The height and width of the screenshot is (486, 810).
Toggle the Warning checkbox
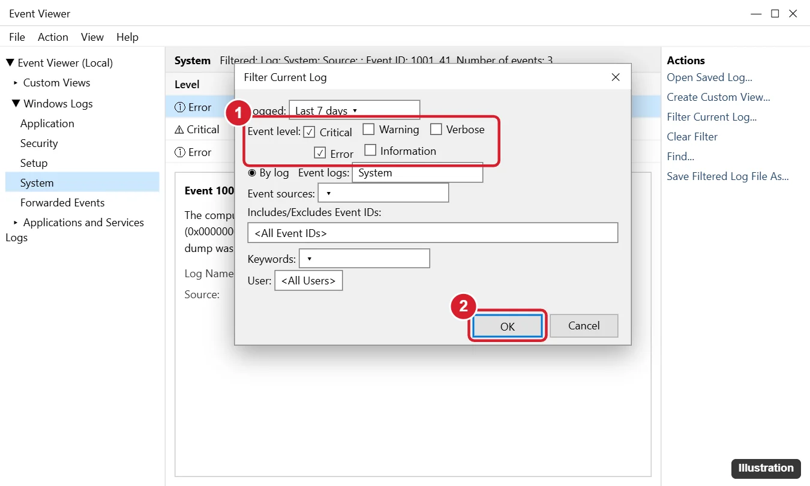tap(368, 129)
